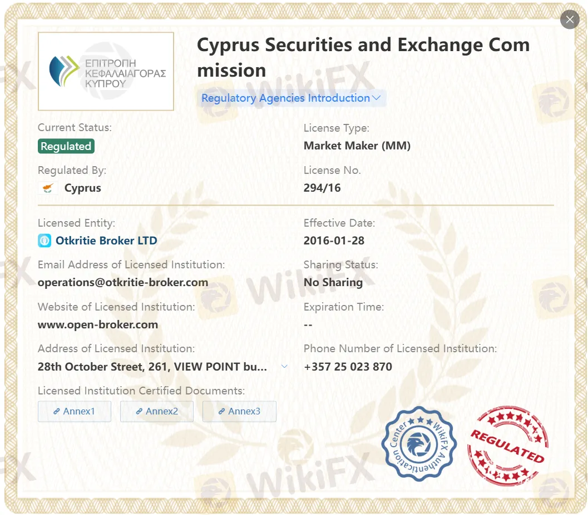Click the WikiFX Authentication Center seal
588x515 pixels.
[x=419, y=444]
